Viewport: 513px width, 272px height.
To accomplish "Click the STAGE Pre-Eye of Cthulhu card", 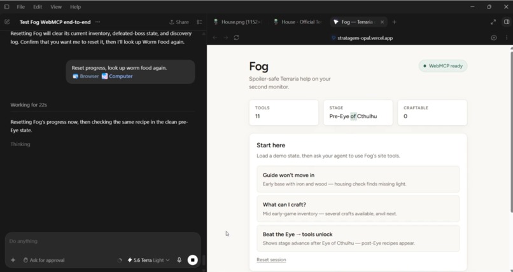I will click(x=358, y=112).
